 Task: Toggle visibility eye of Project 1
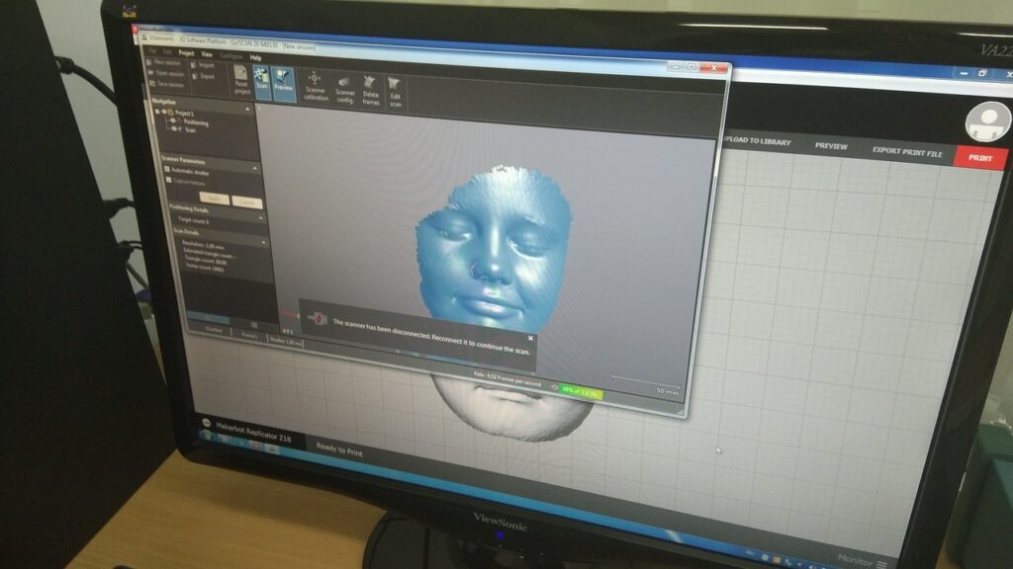click(164, 113)
